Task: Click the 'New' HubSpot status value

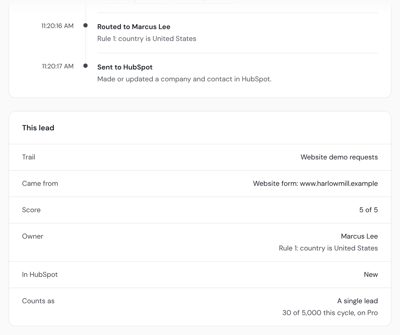Action: [371, 274]
